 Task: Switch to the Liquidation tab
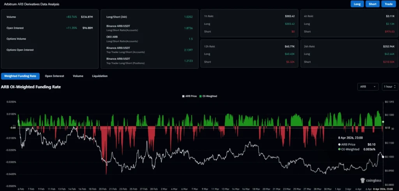(x=100, y=76)
